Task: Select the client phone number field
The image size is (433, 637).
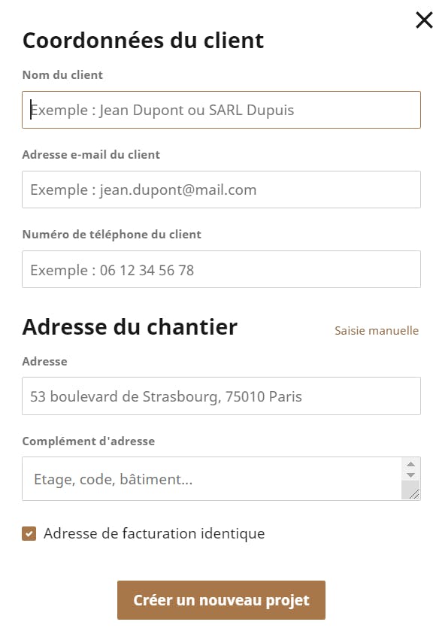Action: [x=221, y=269]
